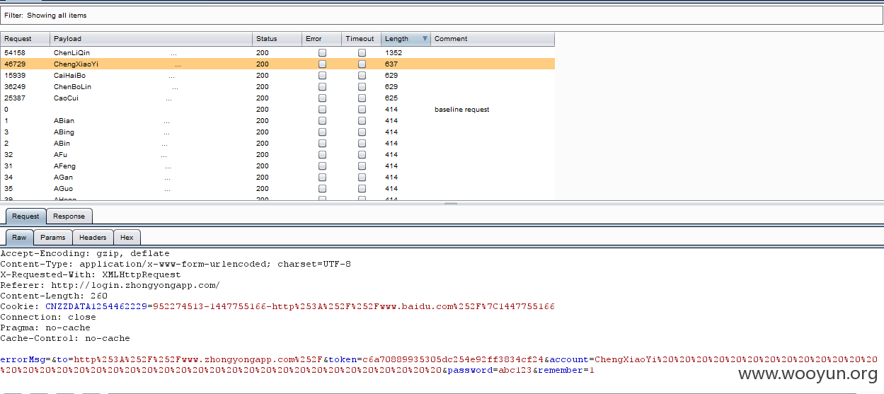Click the Referer header line
This screenshot has width=884, height=394.
point(110,285)
